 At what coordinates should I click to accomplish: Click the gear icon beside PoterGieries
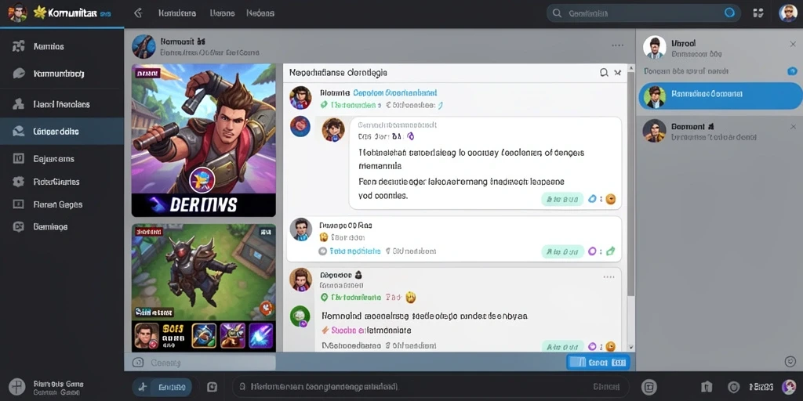[19, 182]
